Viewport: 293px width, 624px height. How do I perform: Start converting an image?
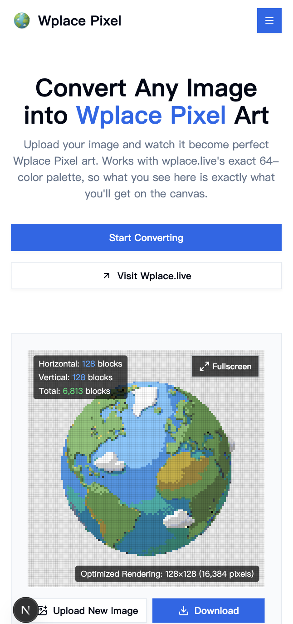pos(146,237)
